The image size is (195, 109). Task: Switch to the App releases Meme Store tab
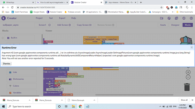[x=121, y=2]
